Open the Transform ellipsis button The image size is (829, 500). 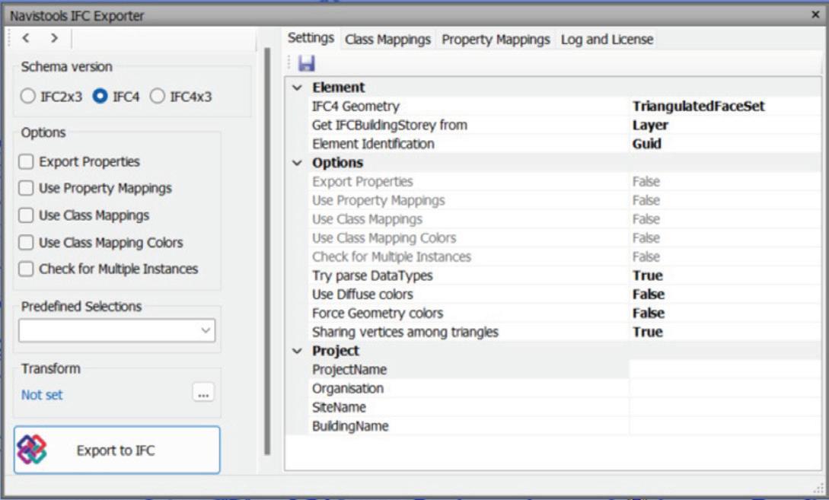click(x=203, y=393)
